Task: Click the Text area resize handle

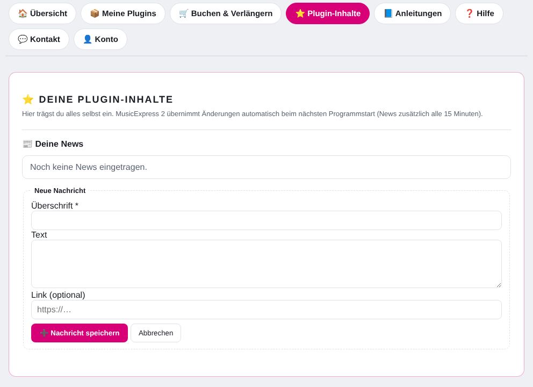Action: point(499,285)
